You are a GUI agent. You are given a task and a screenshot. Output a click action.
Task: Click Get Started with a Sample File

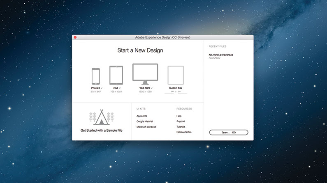click(x=102, y=130)
